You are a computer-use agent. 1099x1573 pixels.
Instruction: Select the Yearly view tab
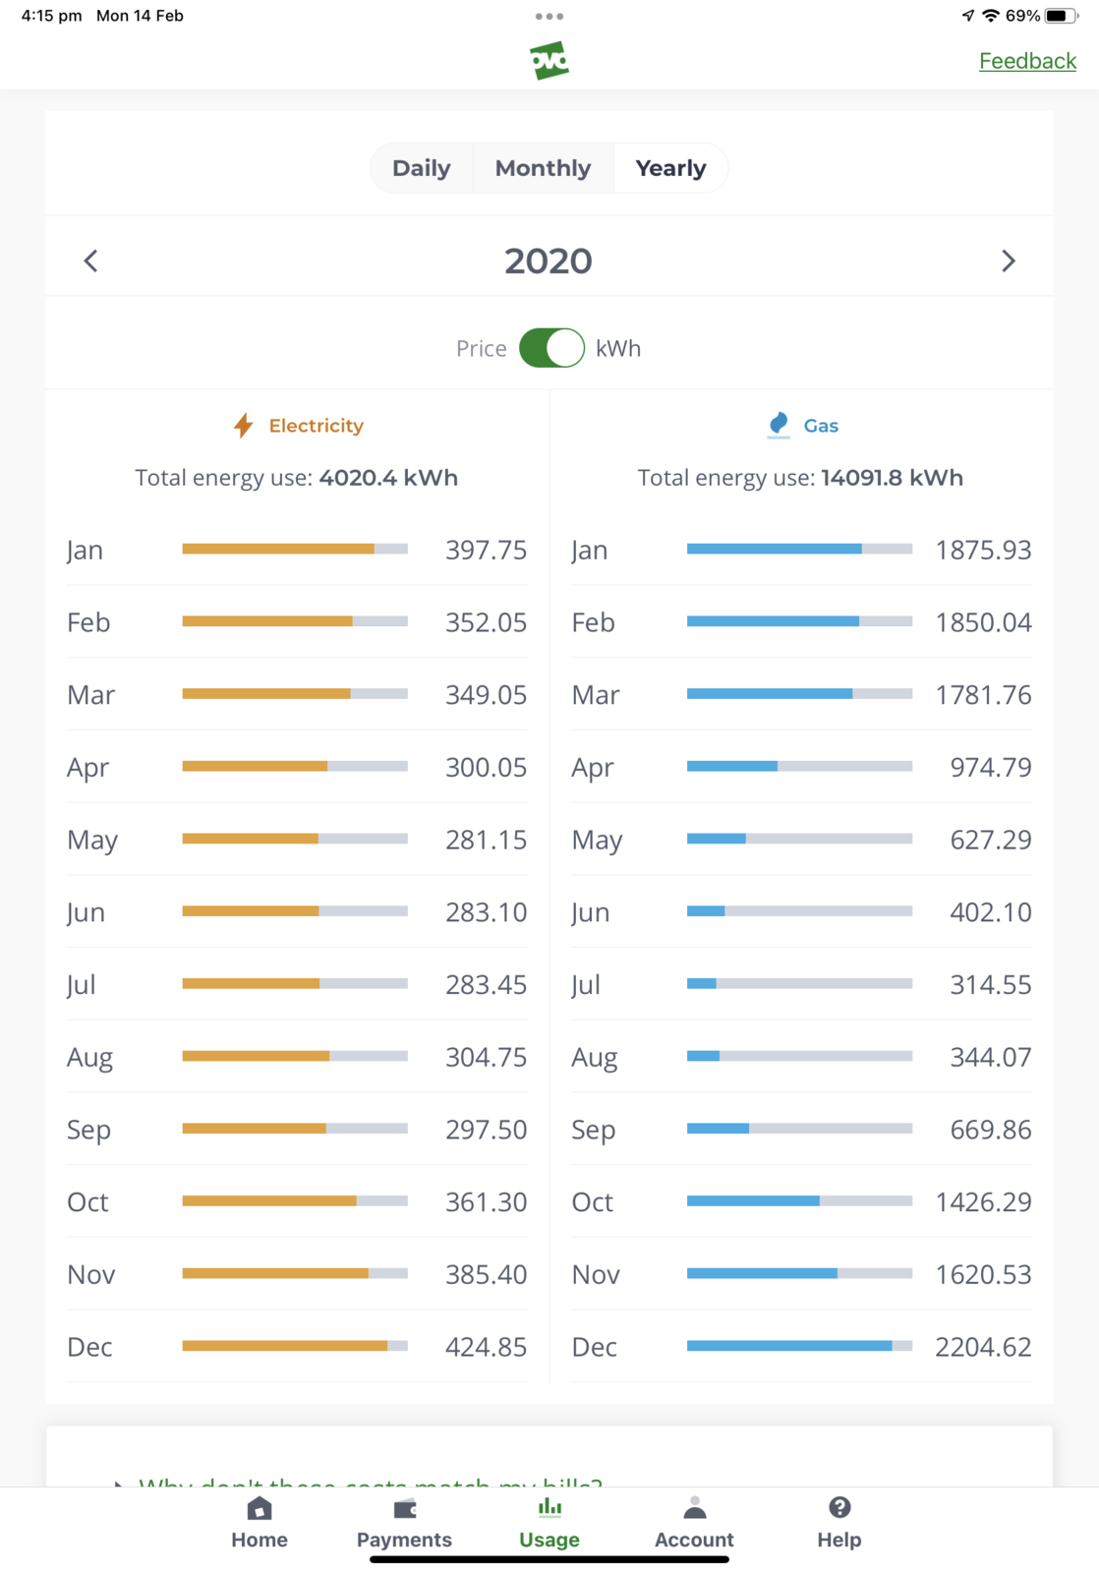click(670, 168)
